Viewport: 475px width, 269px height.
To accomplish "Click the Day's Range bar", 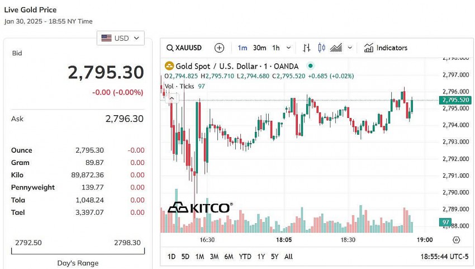I will (x=78, y=251).
